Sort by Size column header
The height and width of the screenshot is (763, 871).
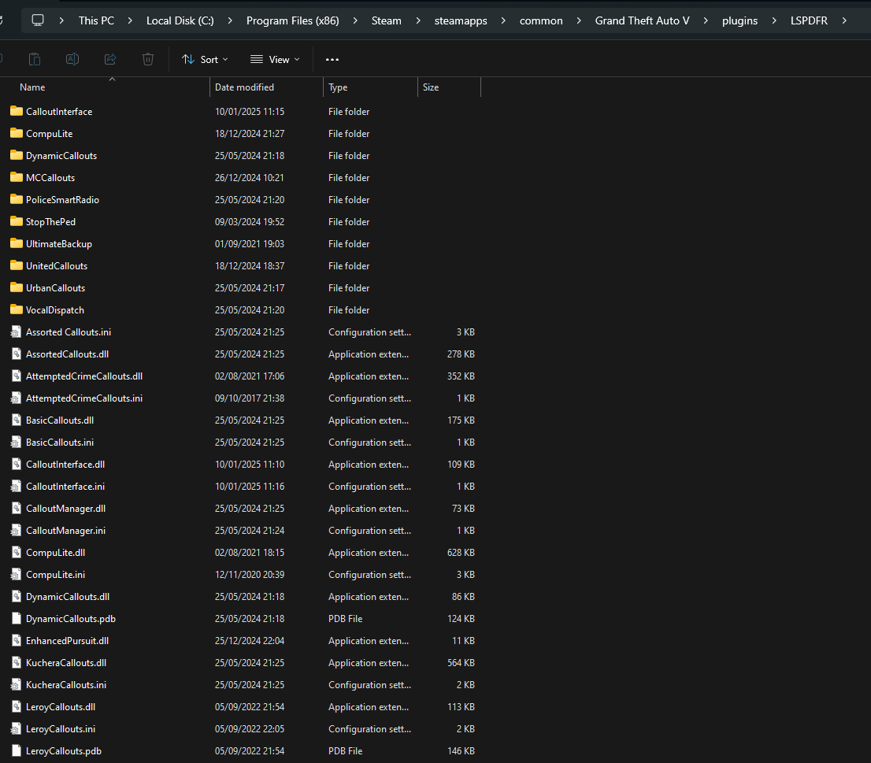click(431, 87)
